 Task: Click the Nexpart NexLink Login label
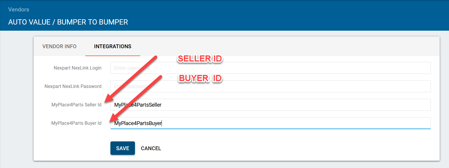point(77,68)
